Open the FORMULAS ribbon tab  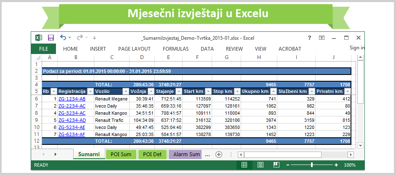coord(175,49)
